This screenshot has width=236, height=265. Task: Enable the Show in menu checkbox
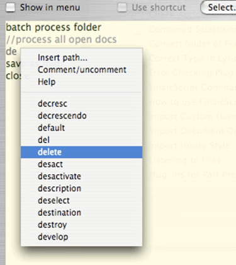pyautogui.click(x=11, y=8)
